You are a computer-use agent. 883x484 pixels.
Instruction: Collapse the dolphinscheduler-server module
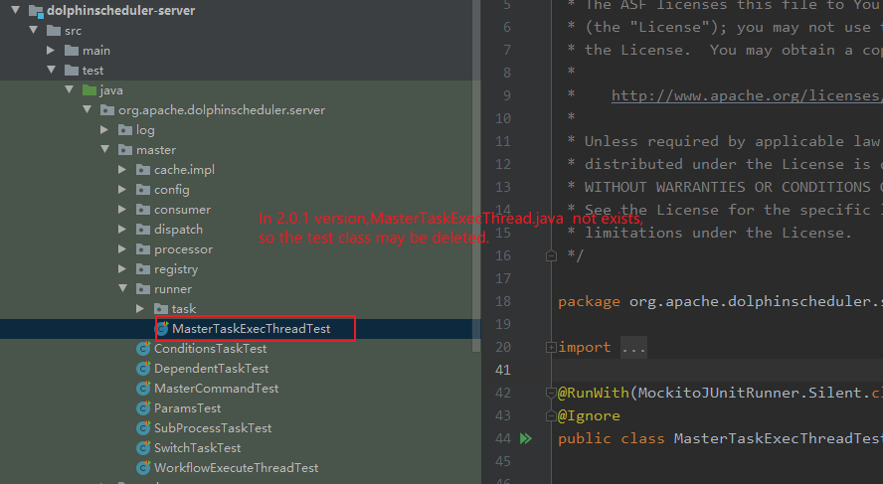(x=16, y=10)
